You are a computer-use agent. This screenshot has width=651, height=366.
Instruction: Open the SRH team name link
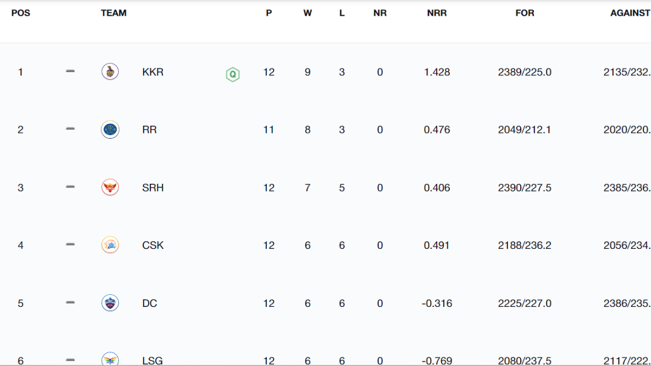tap(152, 188)
